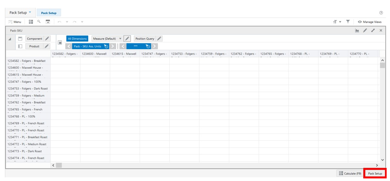Viewport: 390px width, 181px height.
Task: Select column header 1234768 - PL
Action: click(303, 54)
